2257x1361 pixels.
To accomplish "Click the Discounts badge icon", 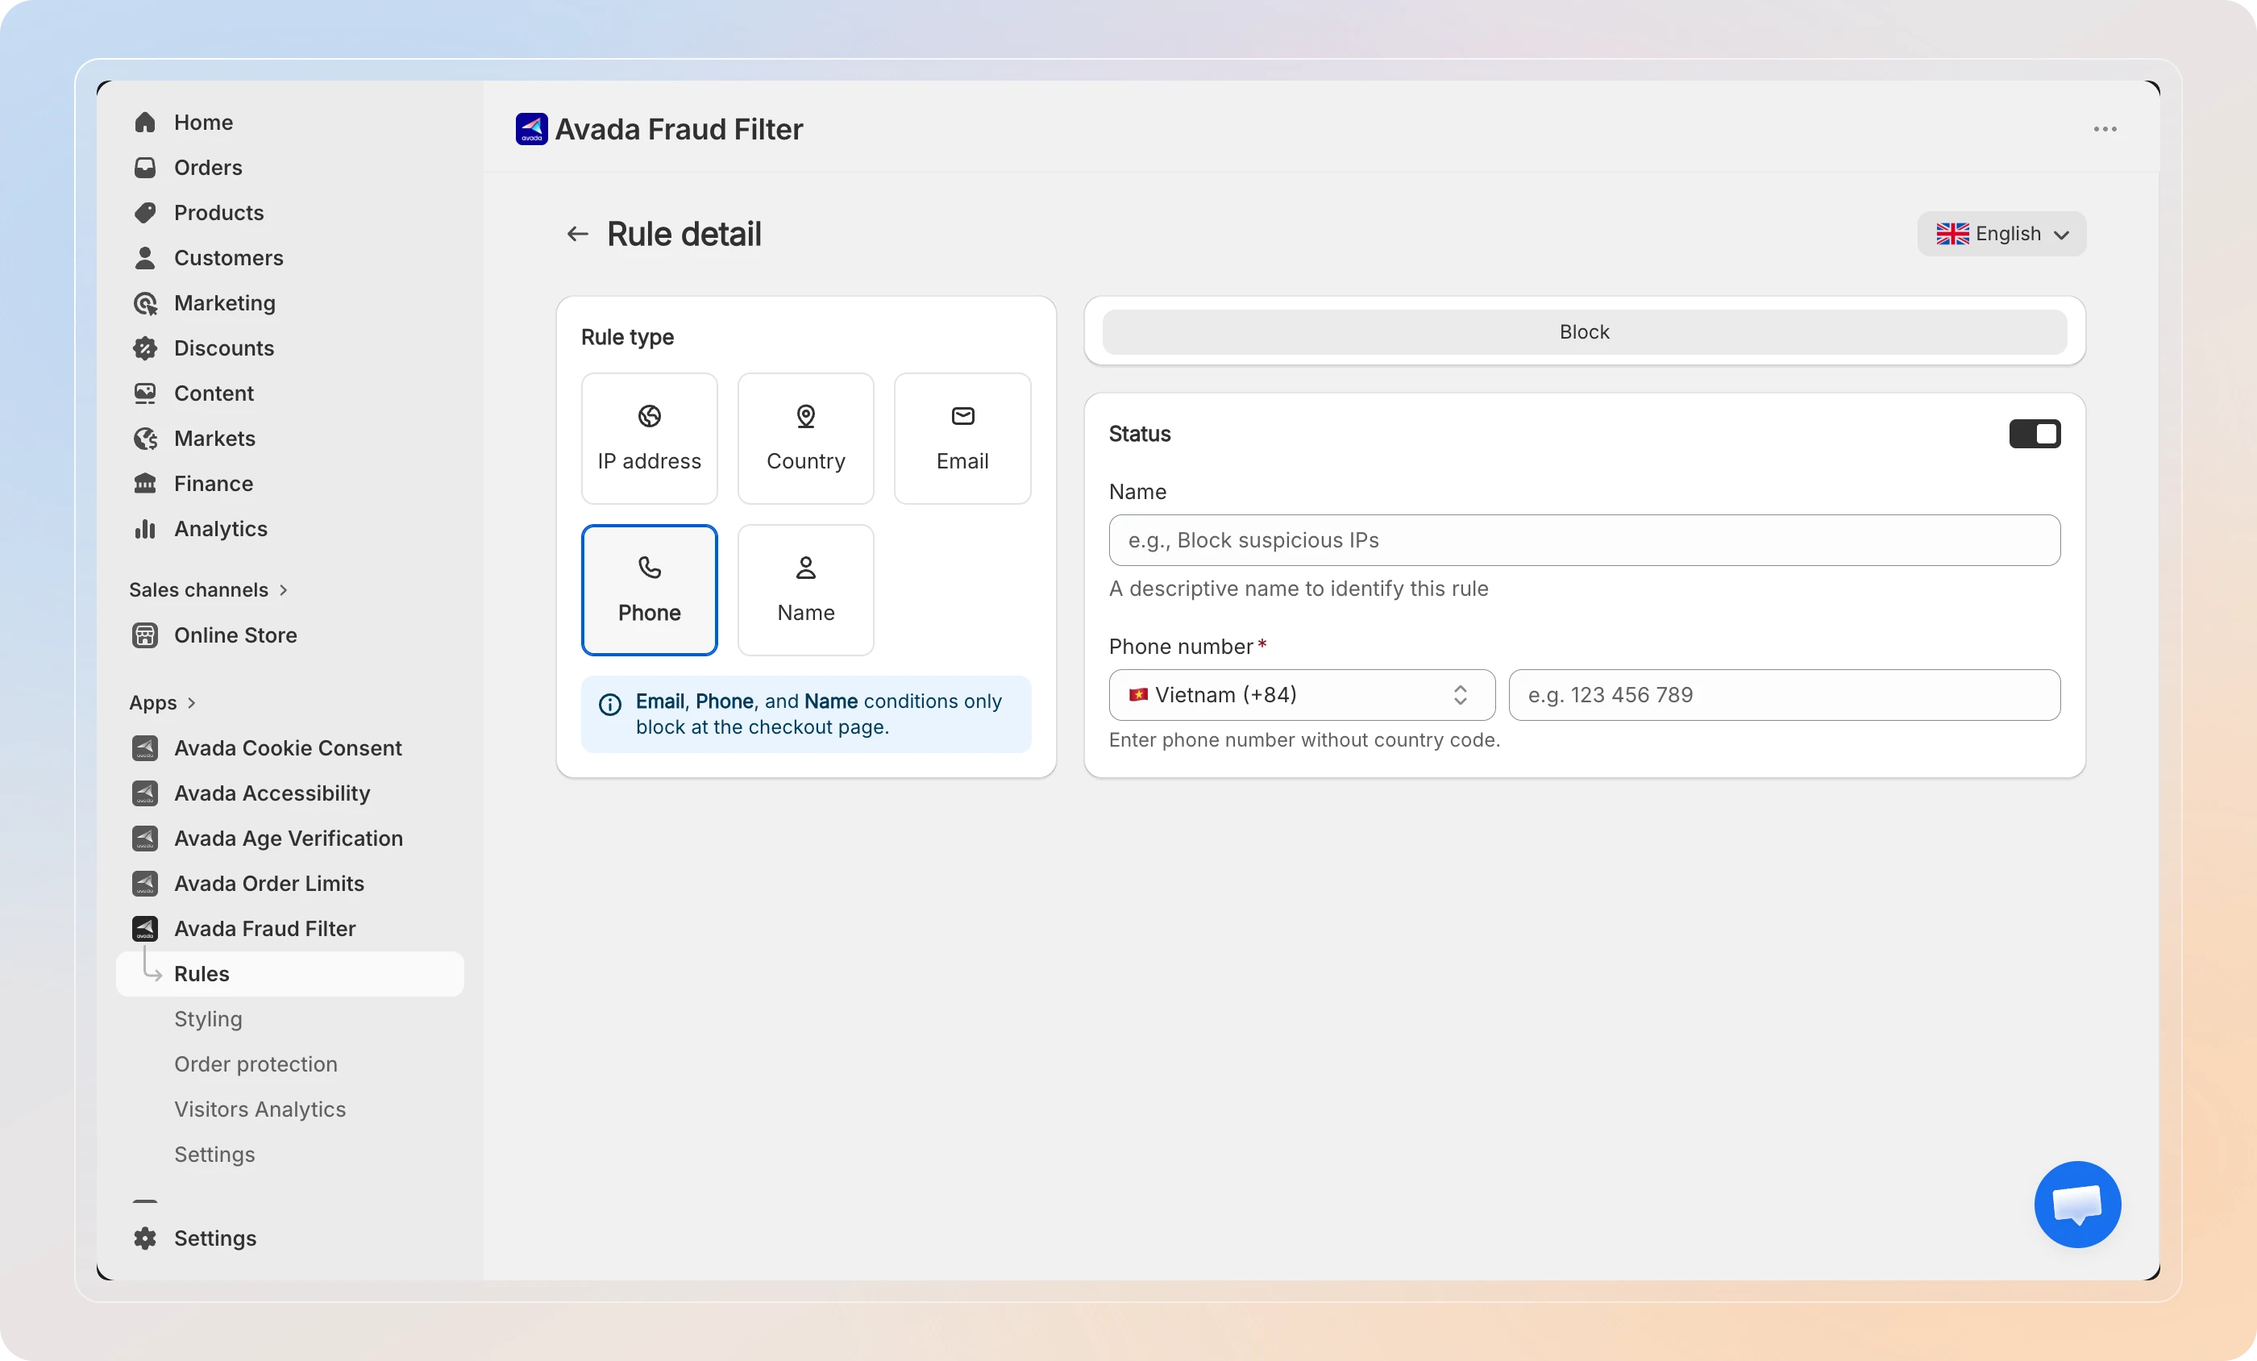I will pos(145,348).
